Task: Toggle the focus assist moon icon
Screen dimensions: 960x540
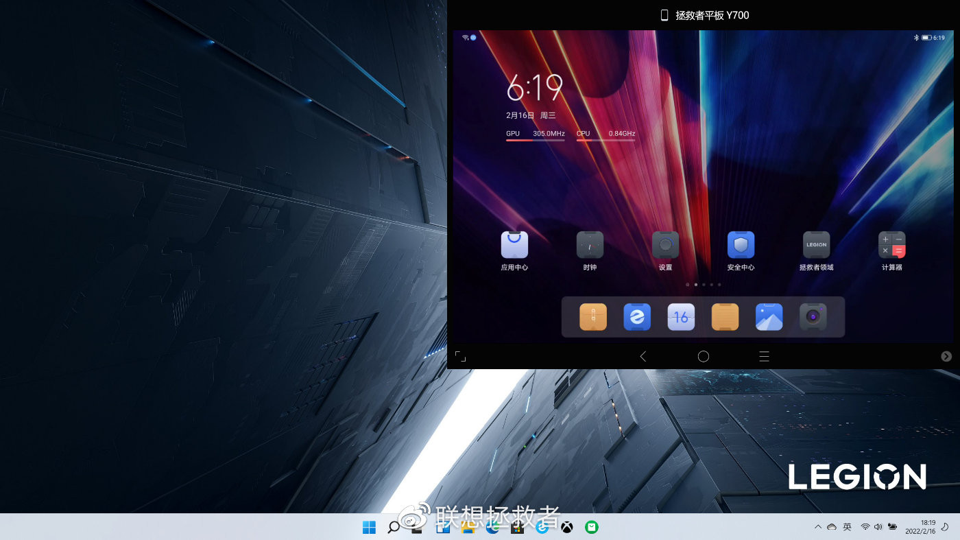Action: tap(944, 527)
